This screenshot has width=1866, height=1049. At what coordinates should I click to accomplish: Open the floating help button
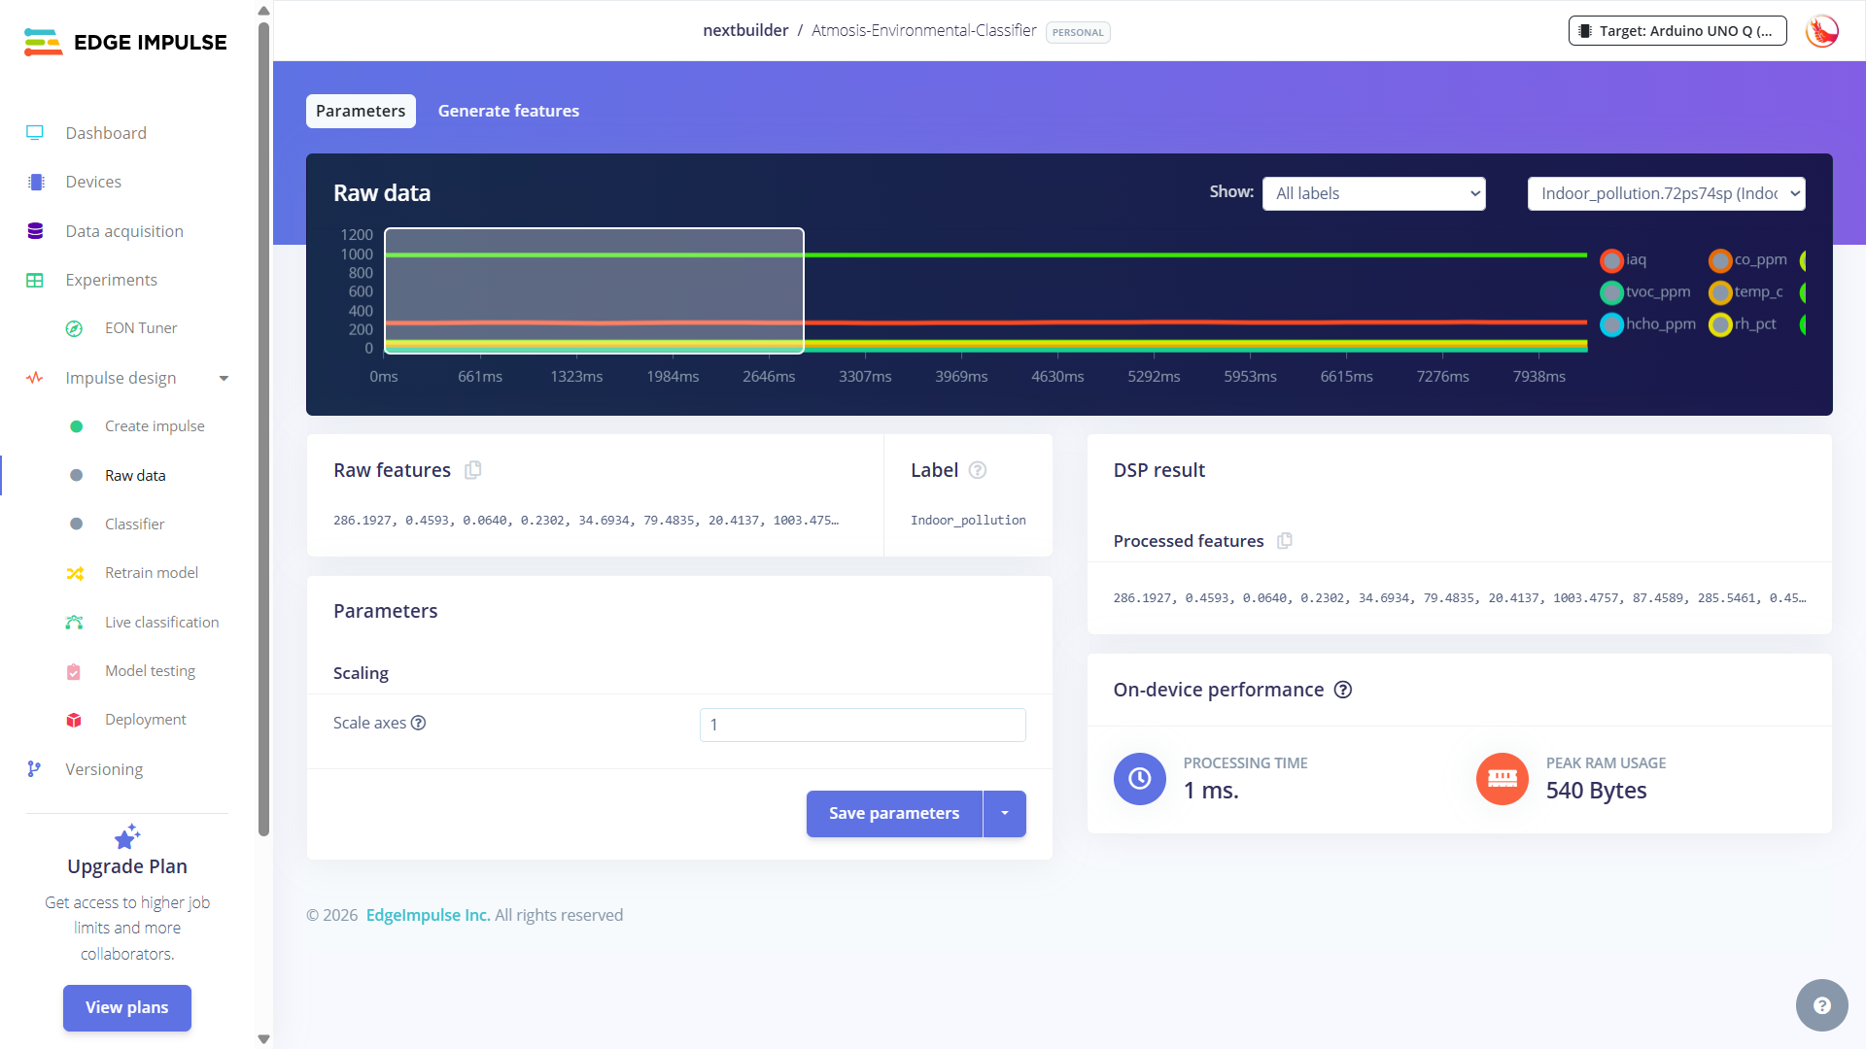tap(1822, 1005)
